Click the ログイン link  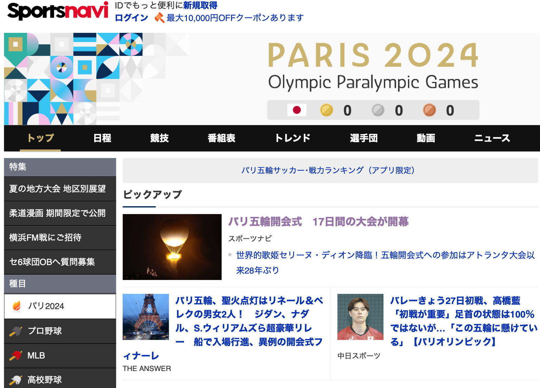click(131, 18)
